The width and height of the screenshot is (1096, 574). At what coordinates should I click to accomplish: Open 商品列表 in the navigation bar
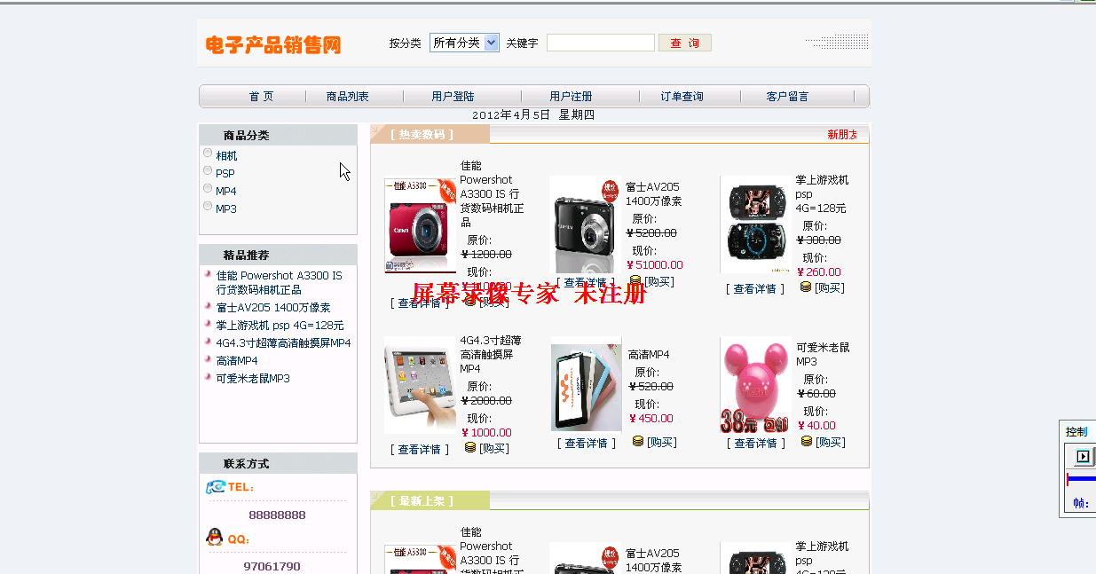tap(348, 97)
